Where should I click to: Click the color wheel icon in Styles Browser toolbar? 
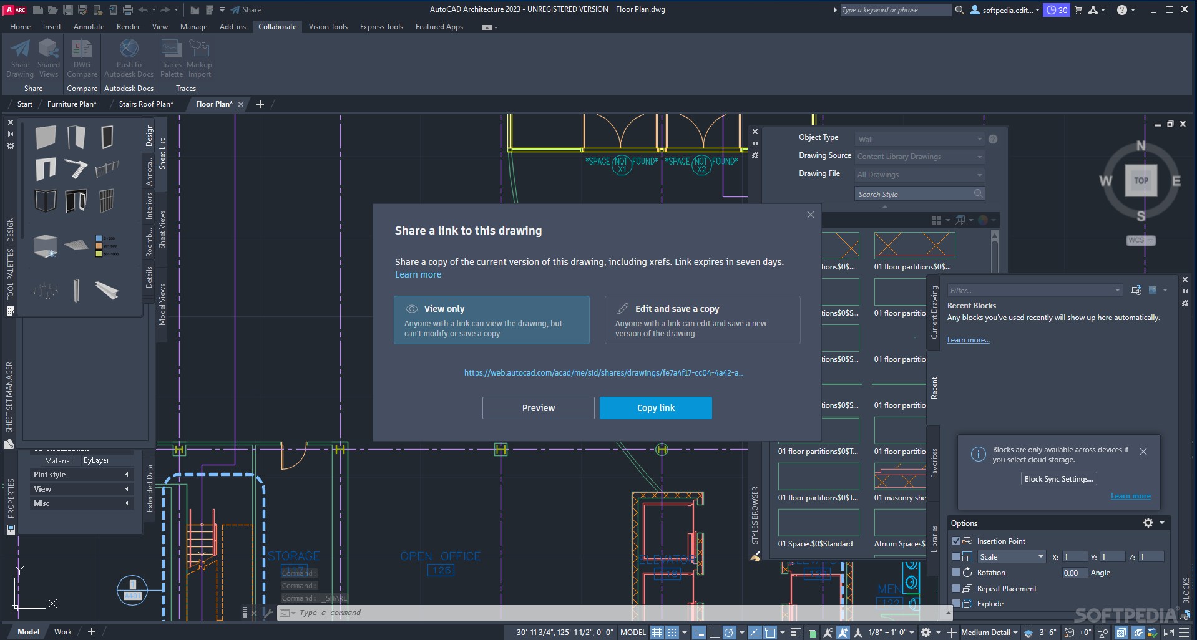point(983,220)
